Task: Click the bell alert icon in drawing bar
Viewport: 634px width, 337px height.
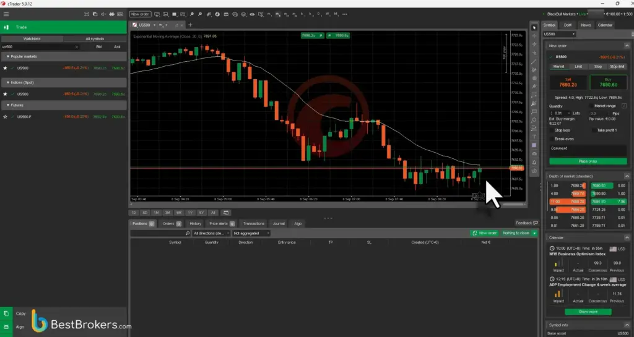Action: (x=534, y=162)
